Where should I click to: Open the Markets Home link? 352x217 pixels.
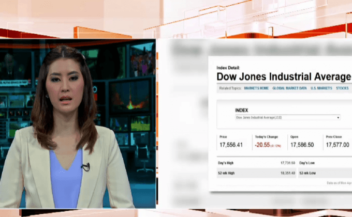[x=256, y=88]
